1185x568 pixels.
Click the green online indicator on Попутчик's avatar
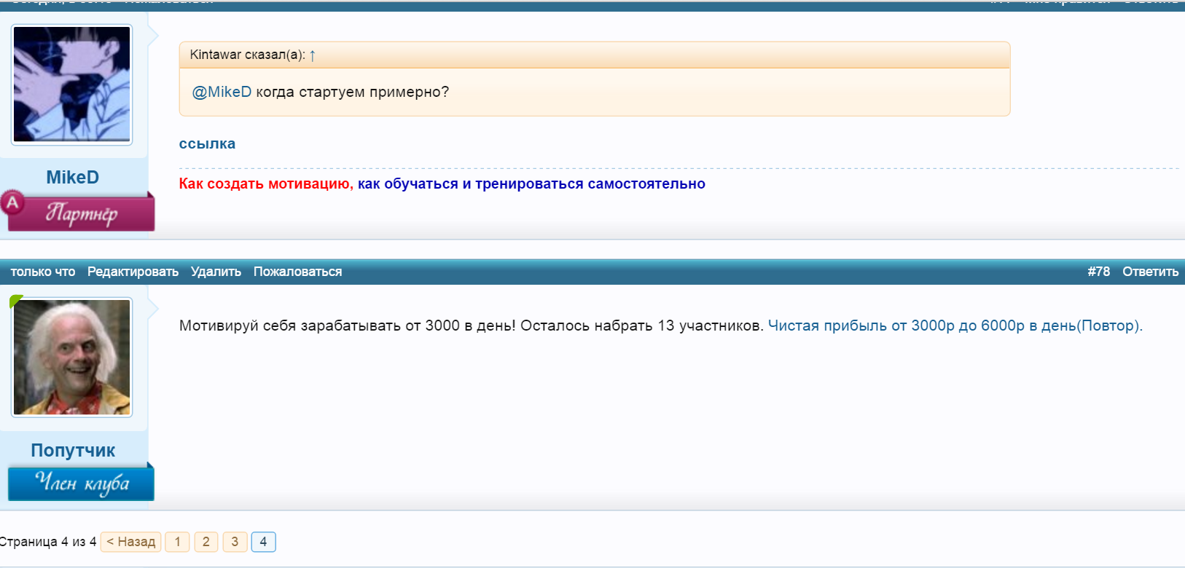[x=16, y=300]
